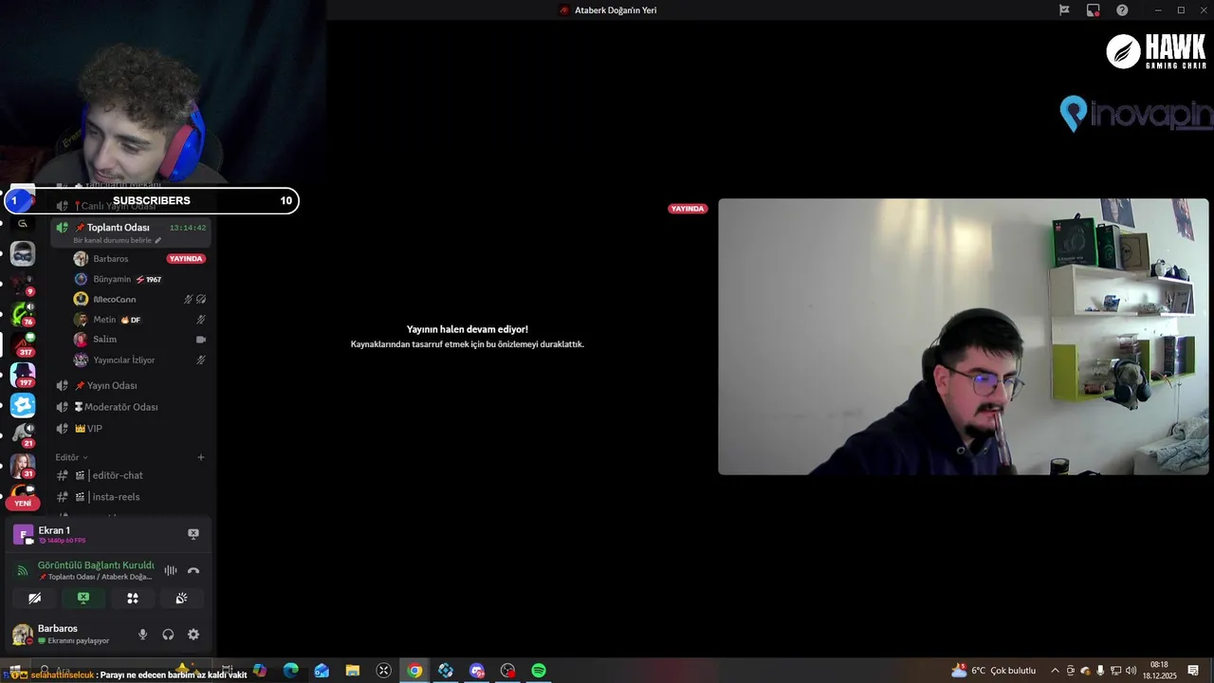
Task: Open user settings gear icon
Action: coord(193,635)
